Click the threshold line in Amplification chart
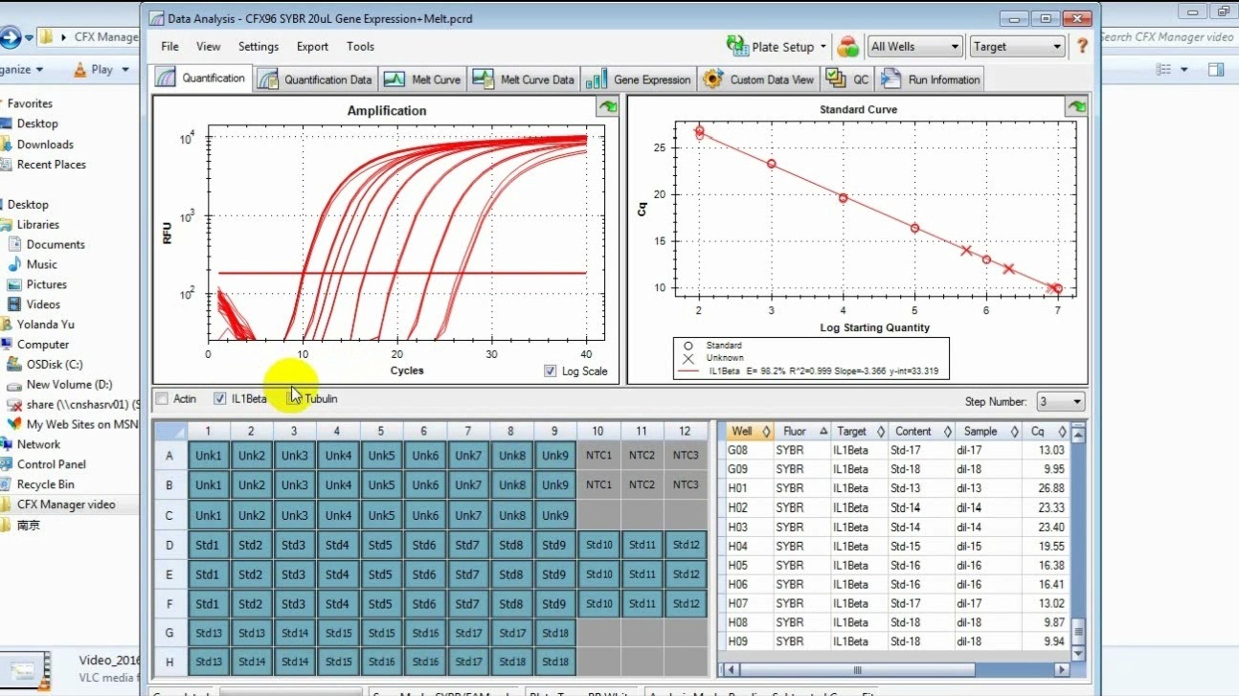Screen dimensions: 1239x696 coord(402,273)
